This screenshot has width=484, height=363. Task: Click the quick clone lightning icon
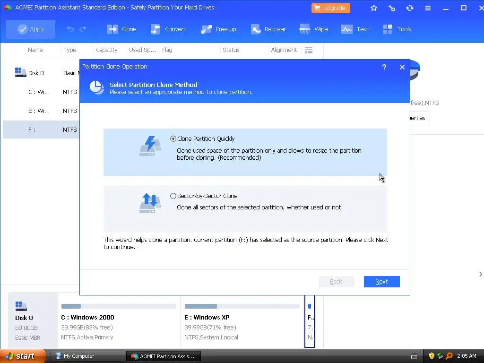click(x=150, y=146)
